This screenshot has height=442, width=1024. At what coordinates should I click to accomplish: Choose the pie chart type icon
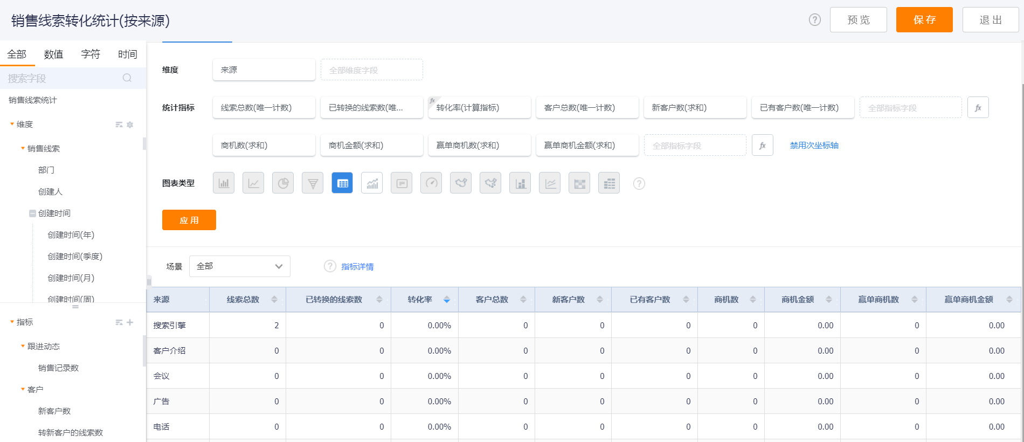coord(283,183)
